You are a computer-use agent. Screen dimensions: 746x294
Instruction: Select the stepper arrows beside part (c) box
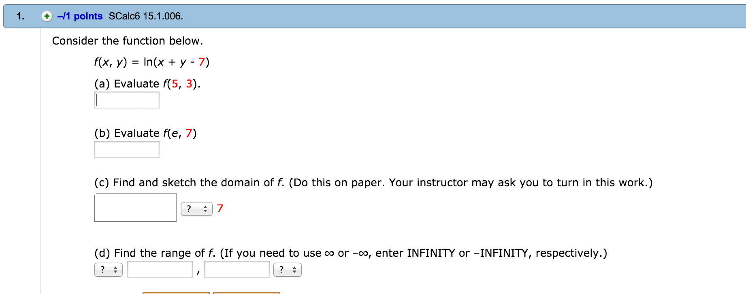click(x=206, y=209)
